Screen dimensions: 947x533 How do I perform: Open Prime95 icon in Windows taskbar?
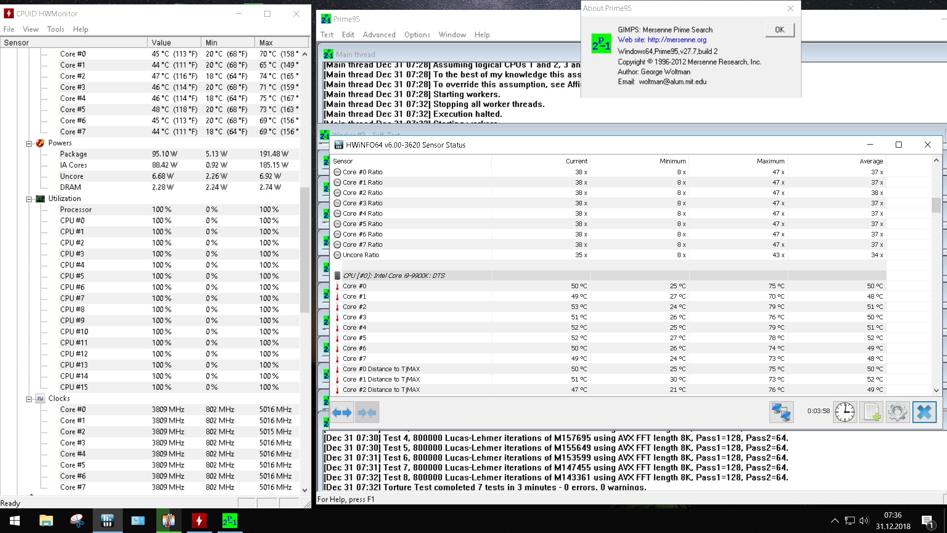[229, 521]
